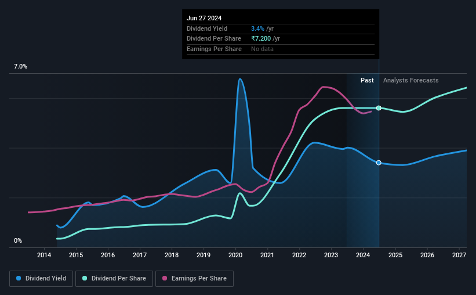Click the teal Dividend Per Share legend dot

[x=85, y=278]
